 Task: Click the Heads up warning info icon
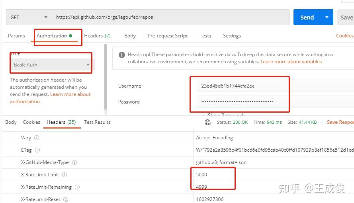pos(122,55)
